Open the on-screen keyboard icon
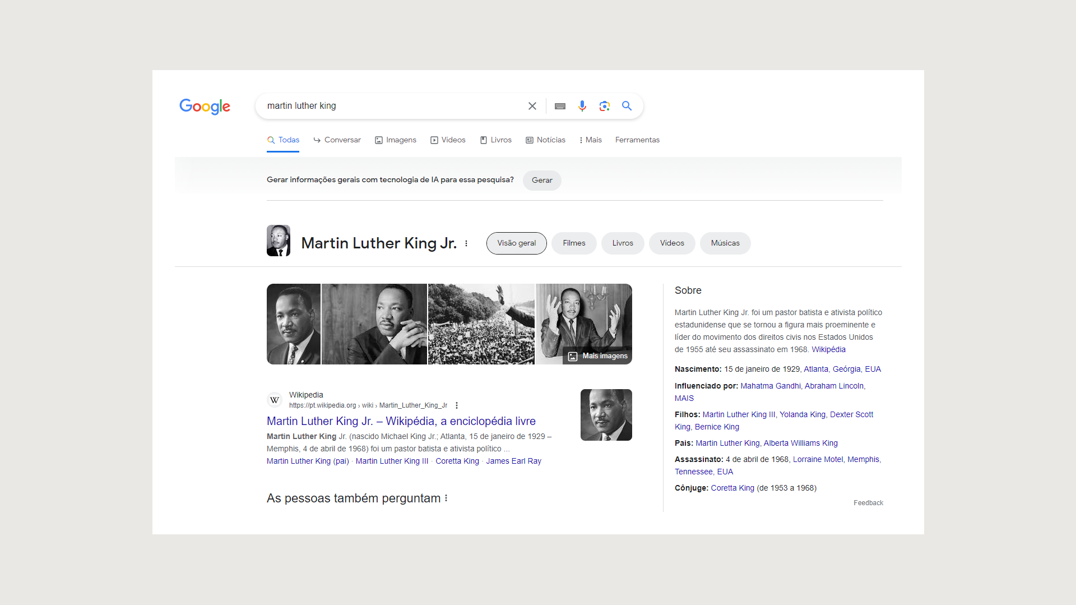The width and height of the screenshot is (1076, 605). 560,106
